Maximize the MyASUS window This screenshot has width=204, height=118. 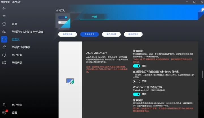pos(194,2)
